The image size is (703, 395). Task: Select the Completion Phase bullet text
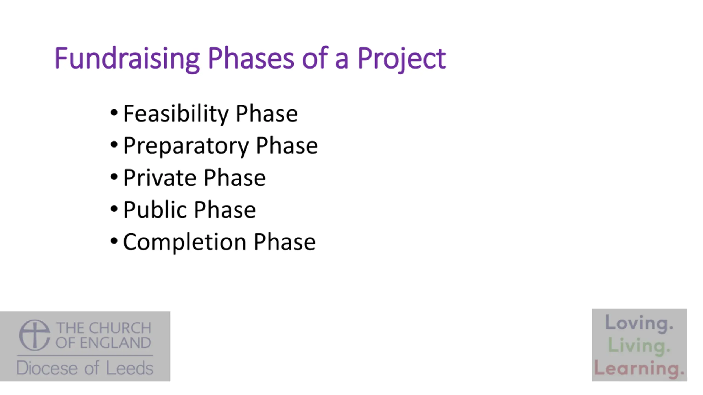(219, 242)
